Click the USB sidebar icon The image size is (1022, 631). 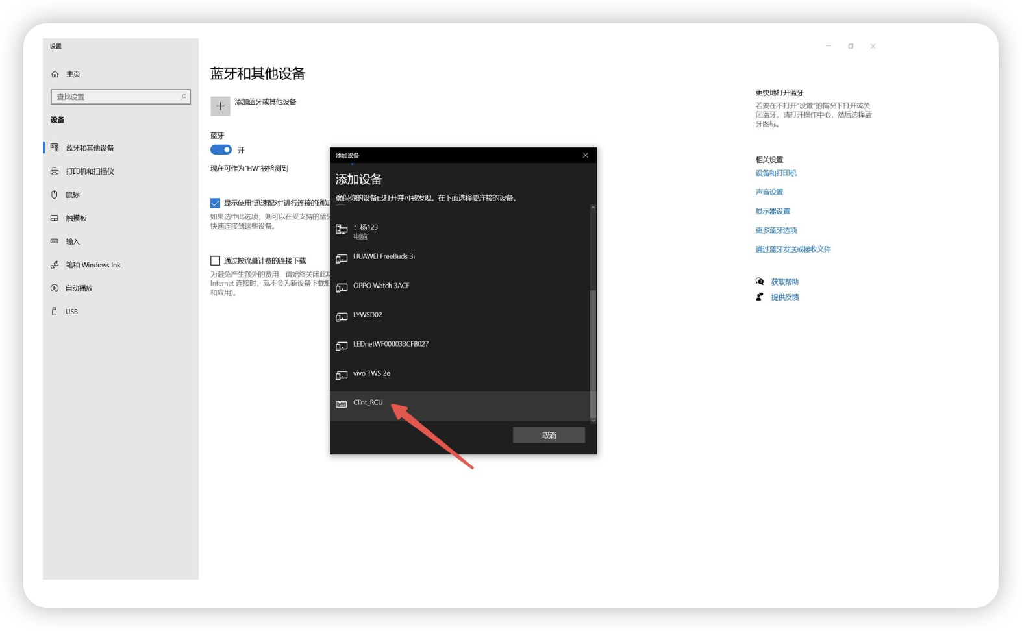pyautogui.click(x=55, y=312)
